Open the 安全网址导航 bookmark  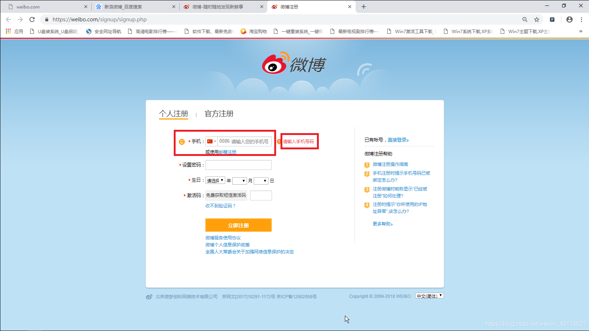coord(104,31)
